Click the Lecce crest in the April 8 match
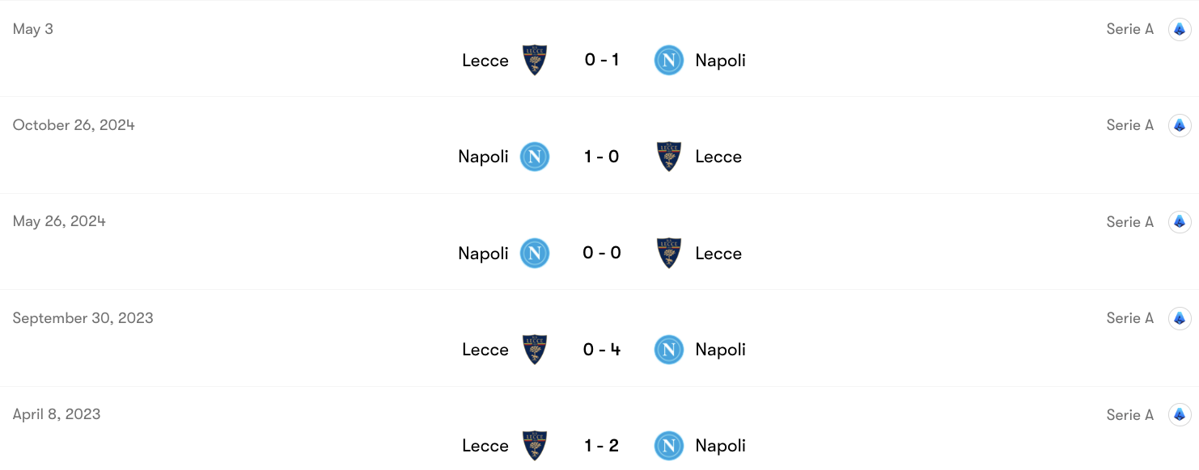This screenshot has width=1199, height=470. point(535,445)
